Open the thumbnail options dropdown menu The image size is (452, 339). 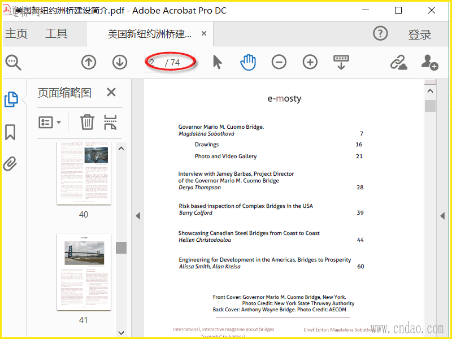click(x=50, y=123)
